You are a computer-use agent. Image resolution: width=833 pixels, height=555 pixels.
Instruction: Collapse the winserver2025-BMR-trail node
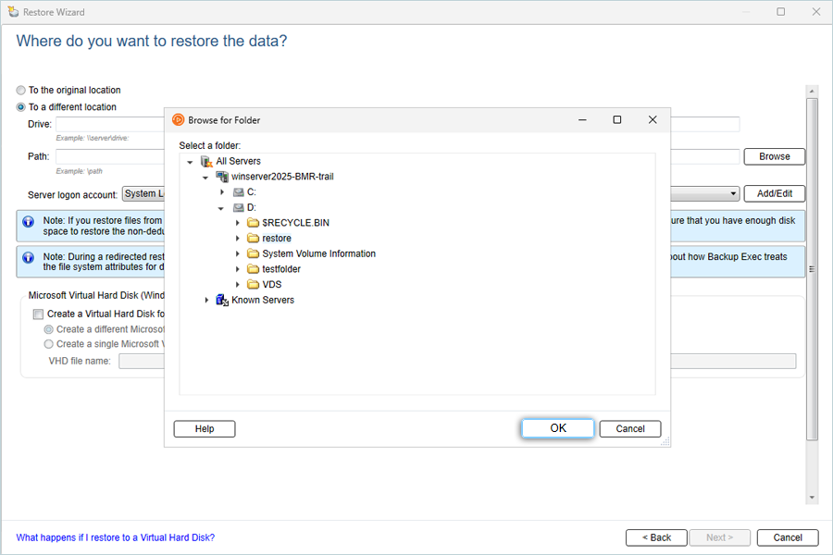205,177
